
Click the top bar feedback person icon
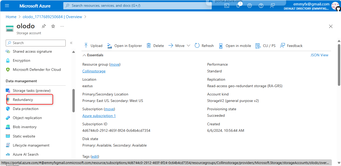(272, 6)
